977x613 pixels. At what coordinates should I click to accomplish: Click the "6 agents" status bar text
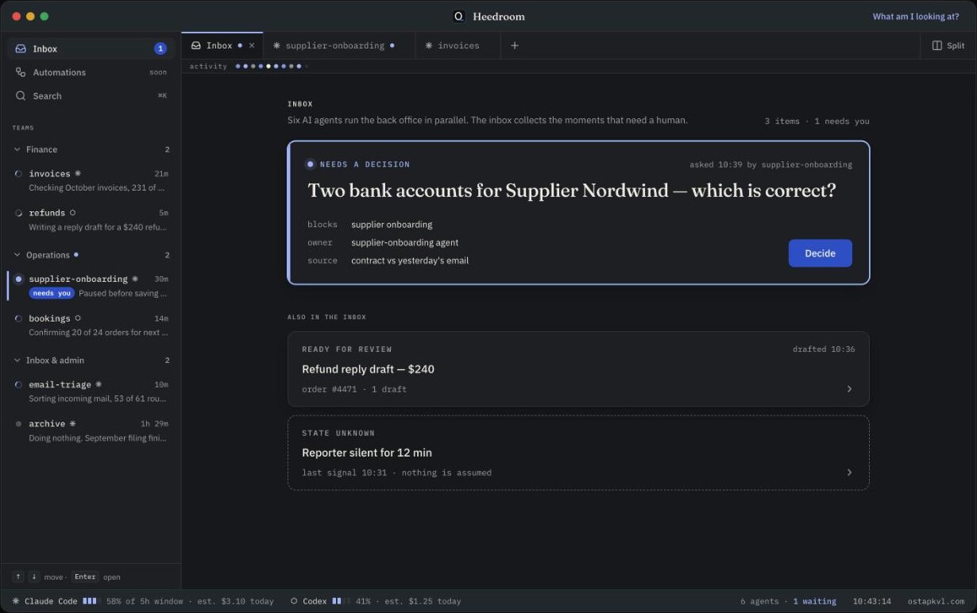[x=760, y=601]
